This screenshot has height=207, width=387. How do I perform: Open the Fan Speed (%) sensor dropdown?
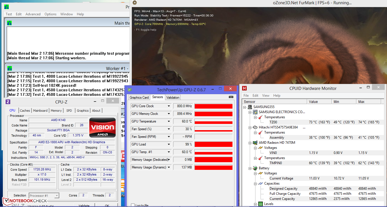click(x=169, y=129)
